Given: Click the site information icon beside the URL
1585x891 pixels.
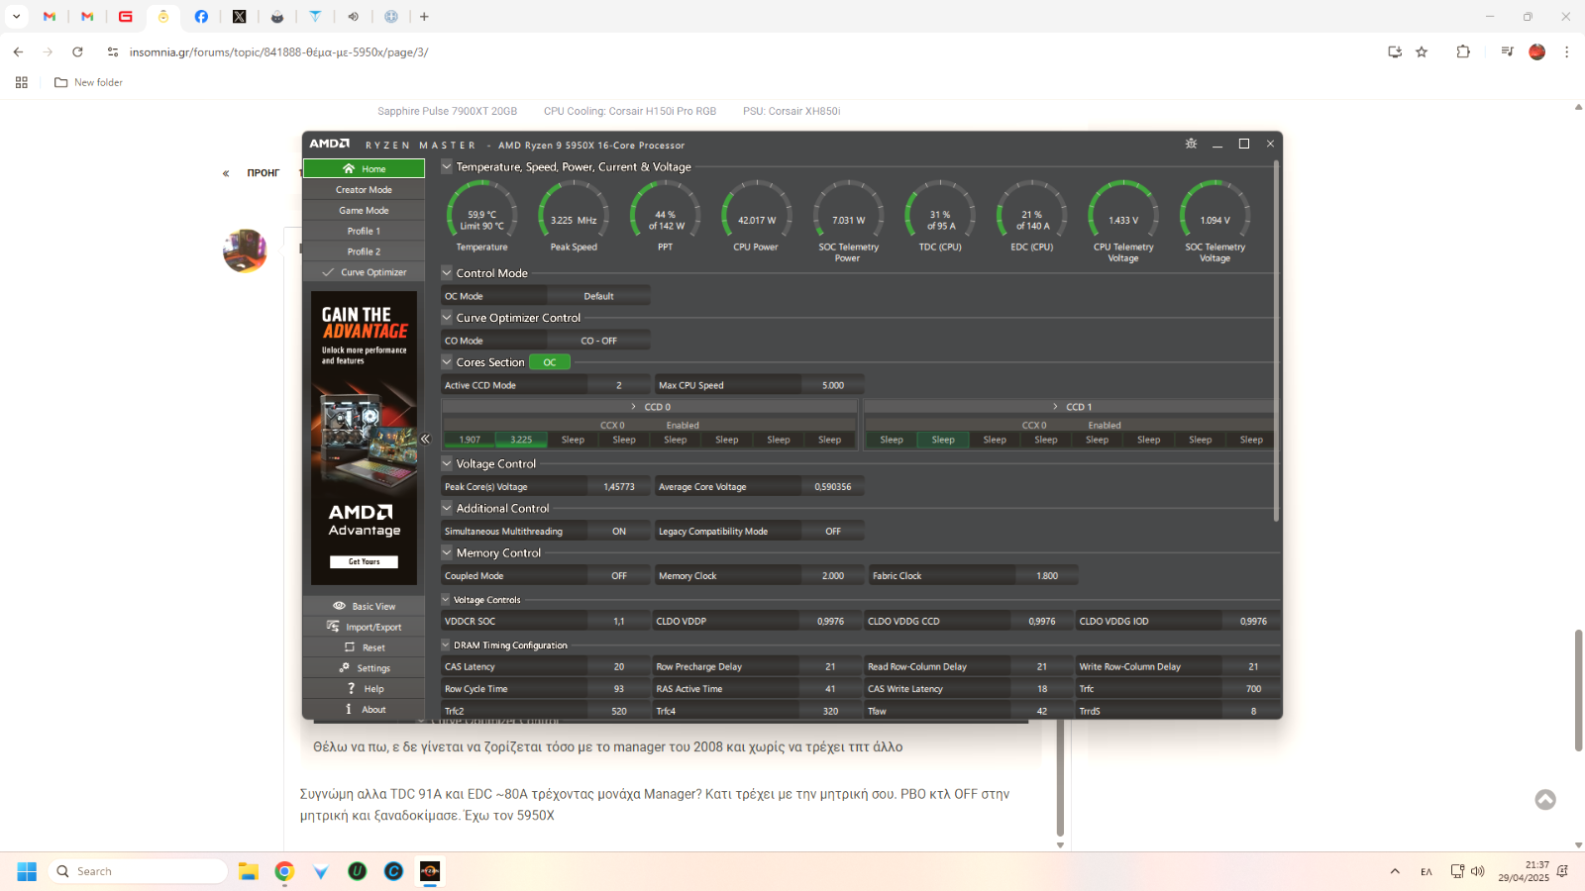Looking at the screenshot, I should pos(113,51).
